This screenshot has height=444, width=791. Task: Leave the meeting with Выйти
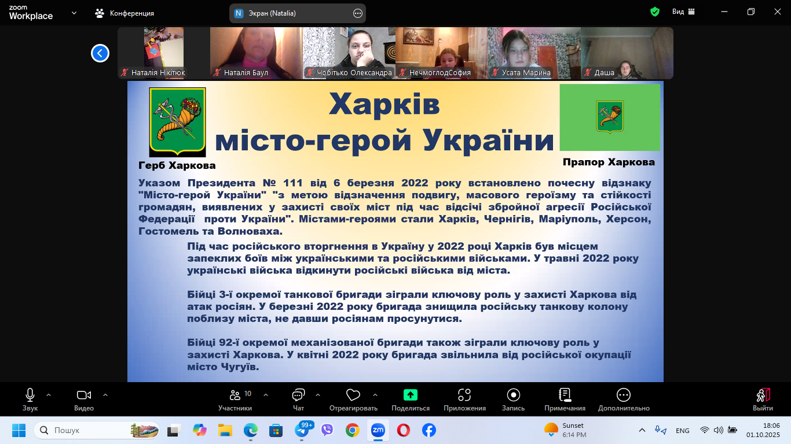(763, 399)
